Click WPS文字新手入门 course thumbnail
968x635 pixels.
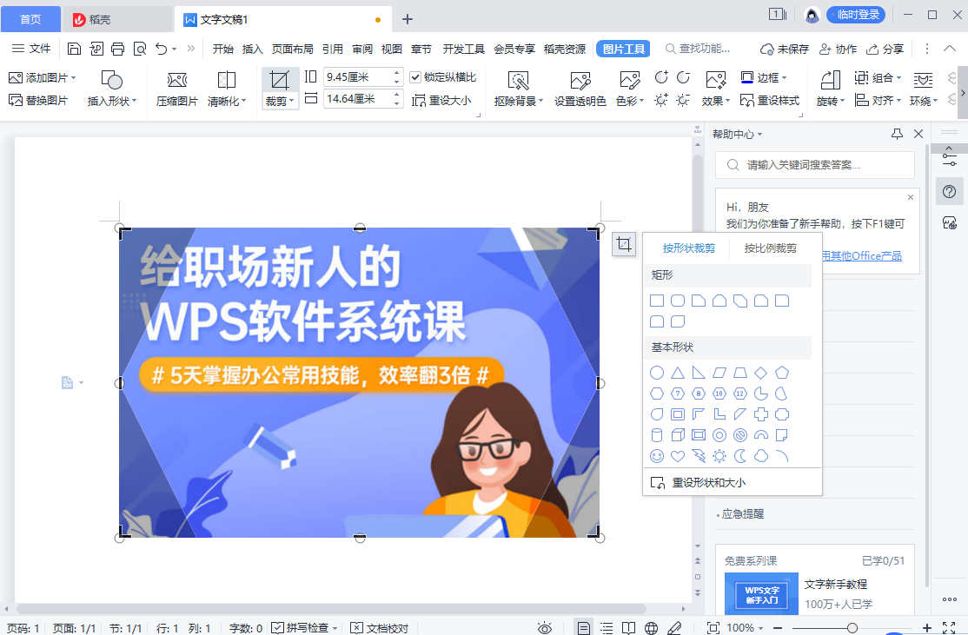coord(762,595)
